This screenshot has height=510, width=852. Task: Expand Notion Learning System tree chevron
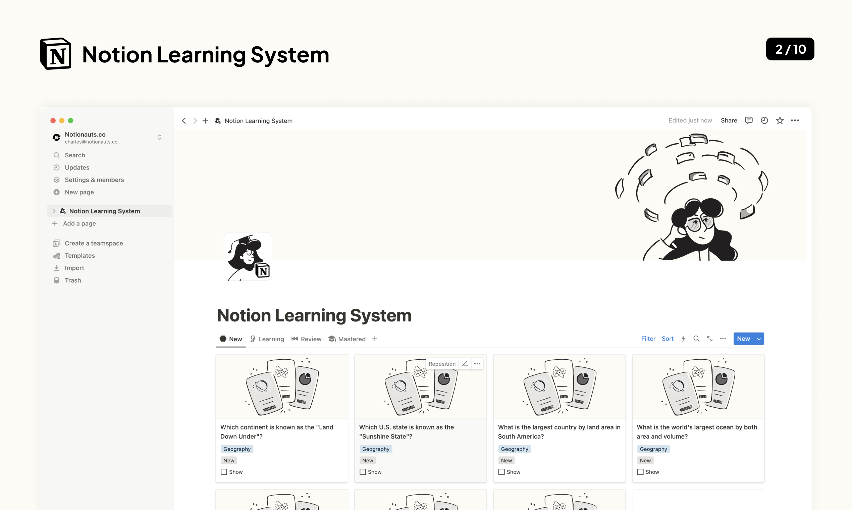tap(54, 211)
